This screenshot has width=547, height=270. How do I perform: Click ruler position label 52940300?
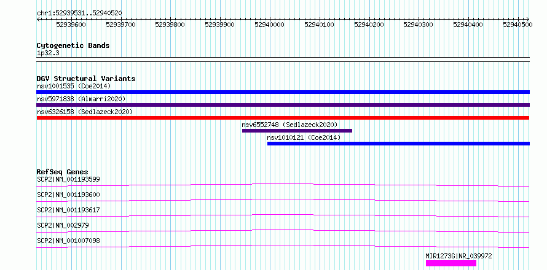[419, 25]
